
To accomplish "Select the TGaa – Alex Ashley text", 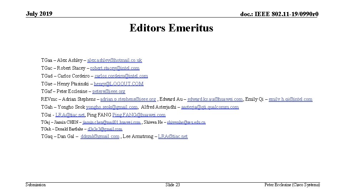I will click(62, 60).
